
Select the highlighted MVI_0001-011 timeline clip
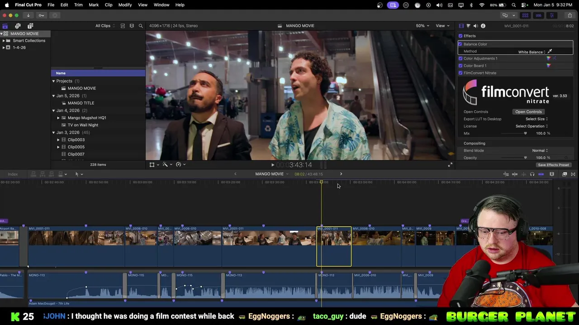tap(334, 246)
